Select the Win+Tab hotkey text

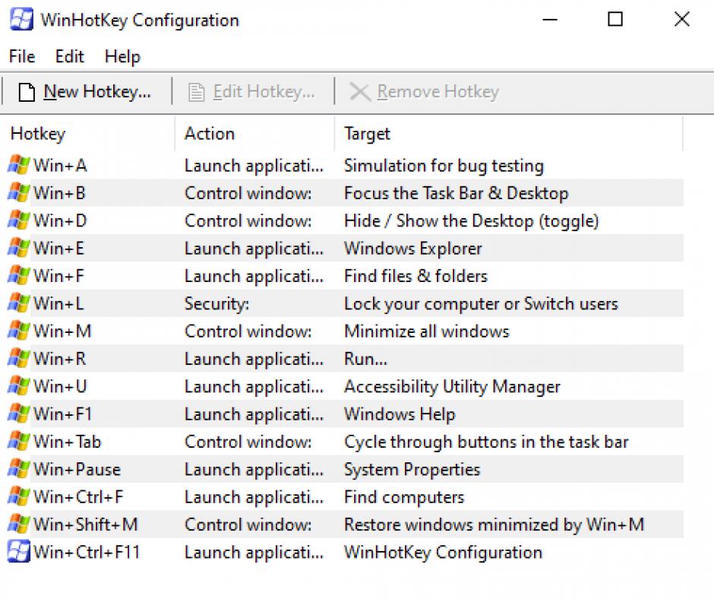(x=68, y=442)
